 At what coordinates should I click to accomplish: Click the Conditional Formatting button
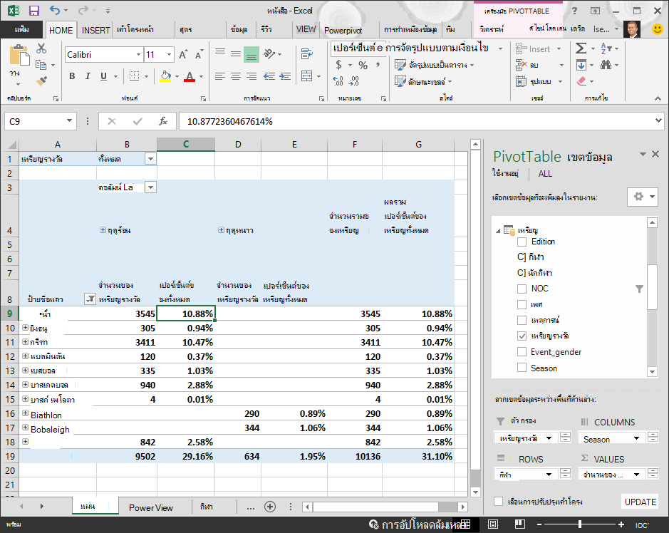[437, 48]
